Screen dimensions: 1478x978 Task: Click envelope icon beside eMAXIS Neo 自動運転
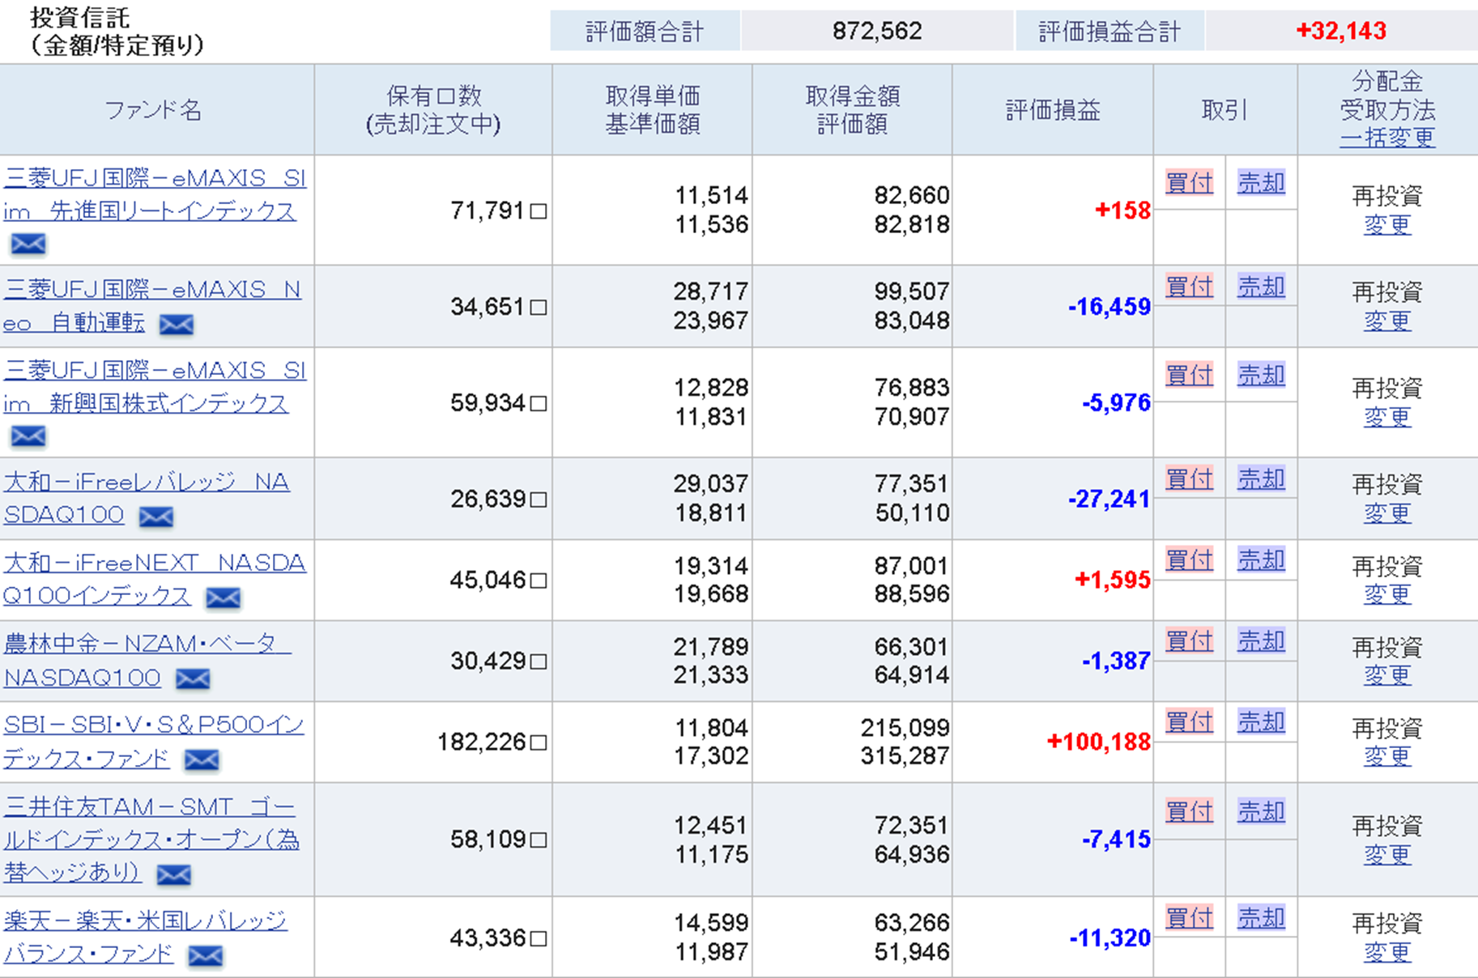(x=176, y=325)
